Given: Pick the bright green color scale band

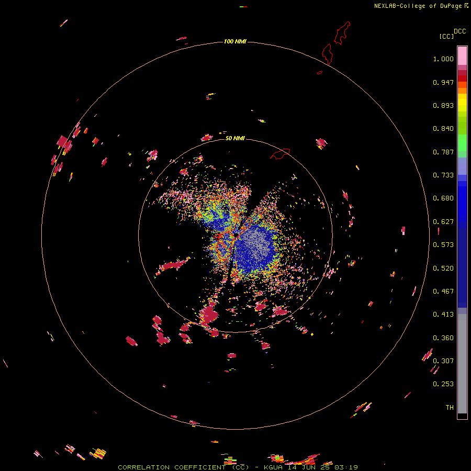Looking at the screenshot, I should pyautogui.click(x=462, y=142).
